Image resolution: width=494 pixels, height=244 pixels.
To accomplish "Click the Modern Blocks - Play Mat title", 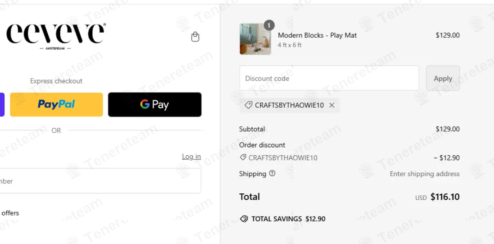I will pos(317,35).
